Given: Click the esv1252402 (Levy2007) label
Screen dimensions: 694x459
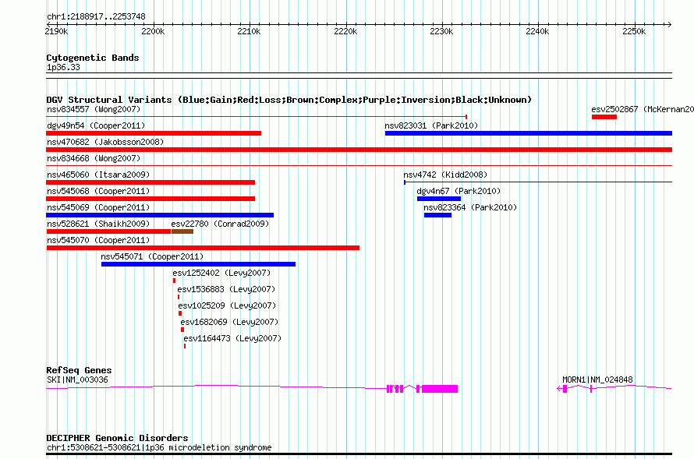Looking at the screenshot, I should pos(221,273).
